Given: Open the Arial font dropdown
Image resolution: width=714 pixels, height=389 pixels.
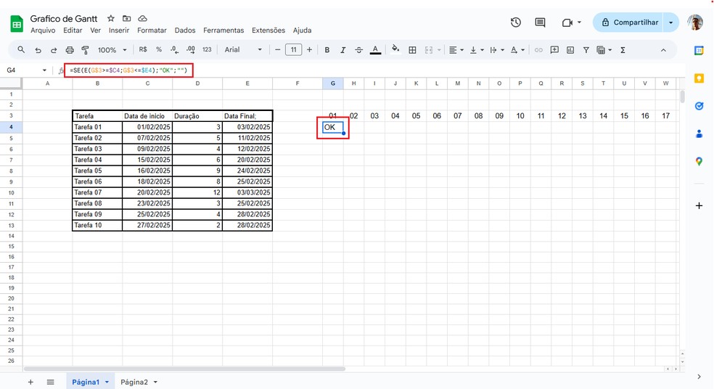Looking at the screenshot, I should click(x=242, y=49).
